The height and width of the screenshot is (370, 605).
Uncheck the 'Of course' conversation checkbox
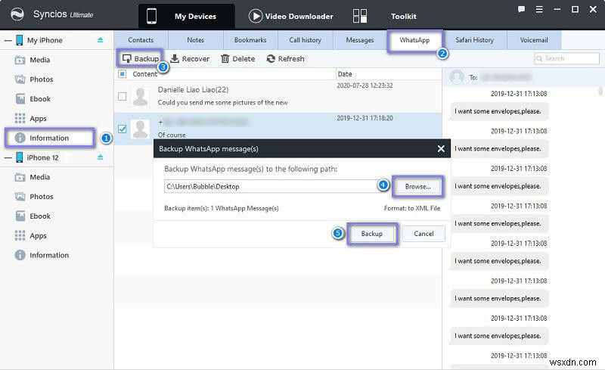[x=123, y=129]
